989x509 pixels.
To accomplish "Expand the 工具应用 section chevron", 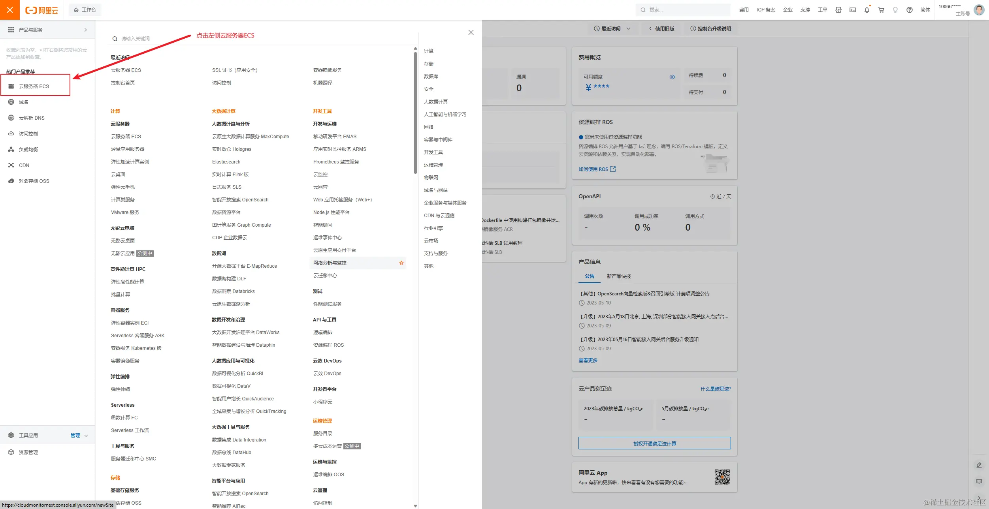I will click(86, 436).
